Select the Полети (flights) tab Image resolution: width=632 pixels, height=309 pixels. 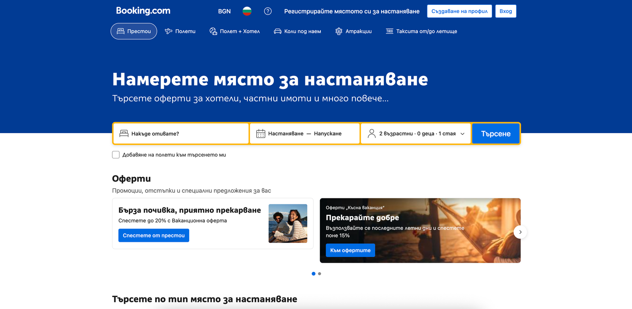180,31
